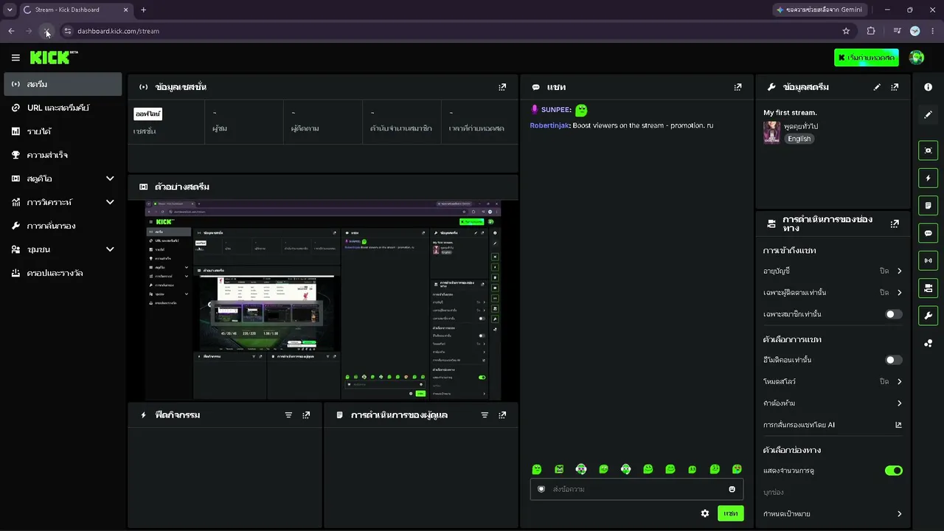944x531 pixels.
Task: Pop out the moderator actions panel
Action: click(502, 415)
